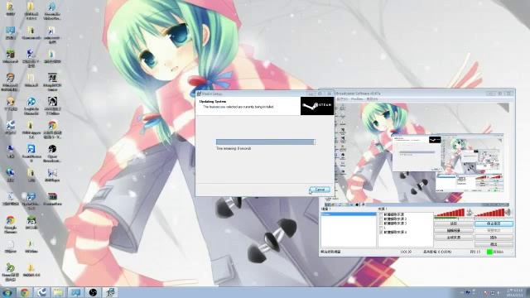The width and height of the screenshot is (530, 298).
Task: Mute the microphone icon in OBS
Action: pyautogui.click(x=470, y=213)
